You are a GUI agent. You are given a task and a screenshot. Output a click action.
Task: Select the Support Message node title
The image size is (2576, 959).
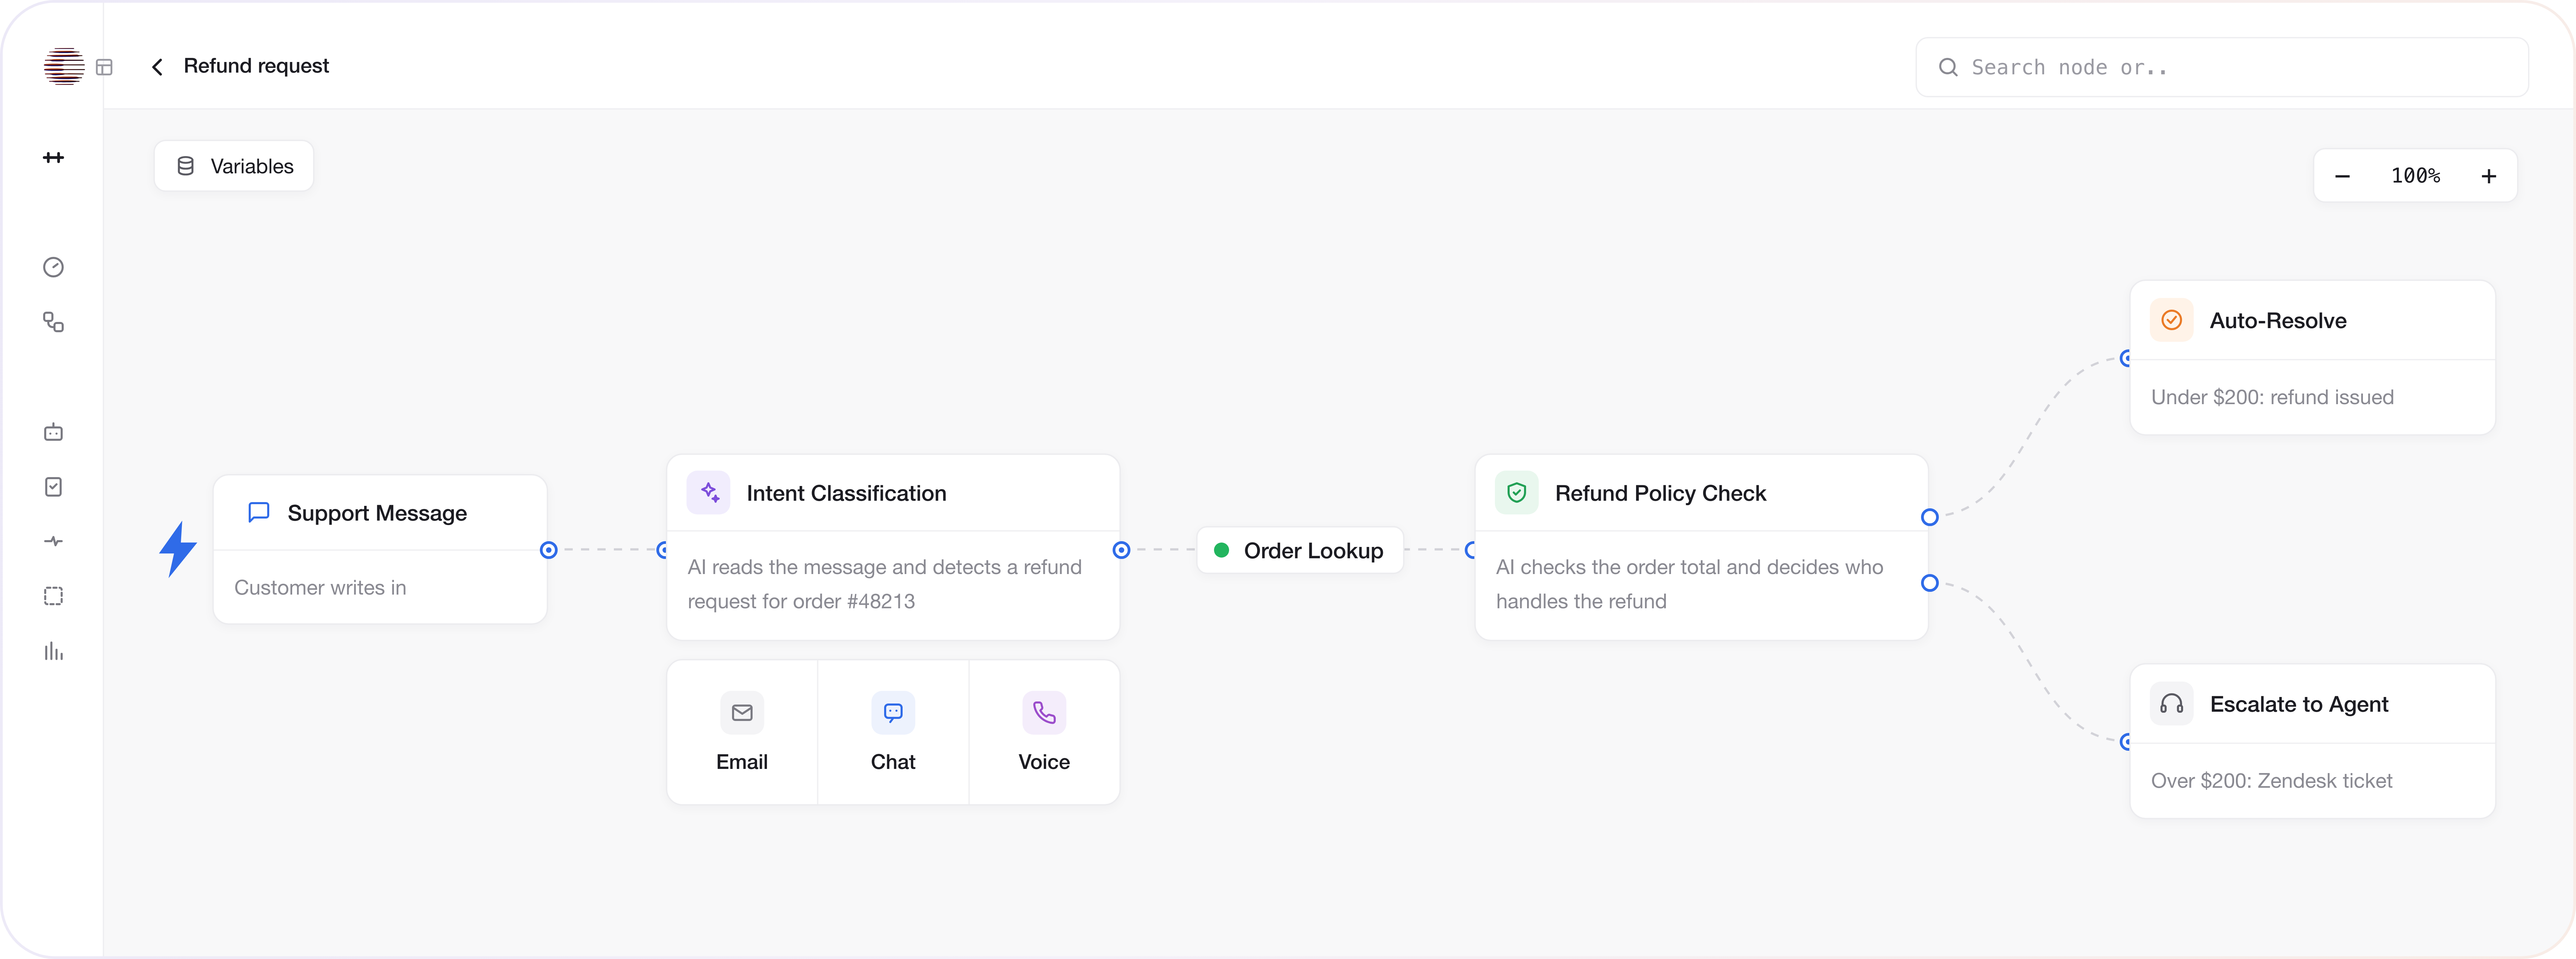click(x=377, y=513)
